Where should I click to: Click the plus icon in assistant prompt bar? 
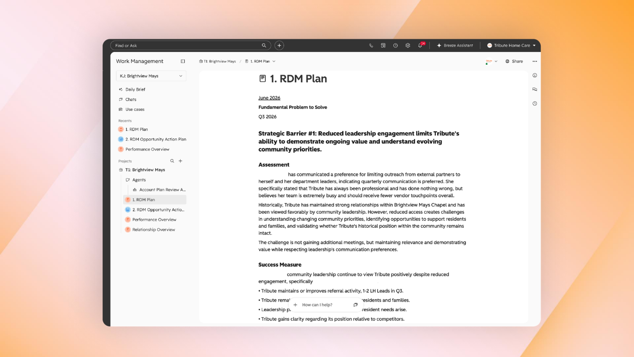point(295,305)
